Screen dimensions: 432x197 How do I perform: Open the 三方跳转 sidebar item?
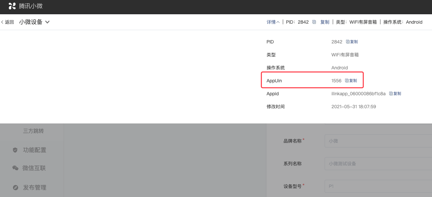(33, 131)
